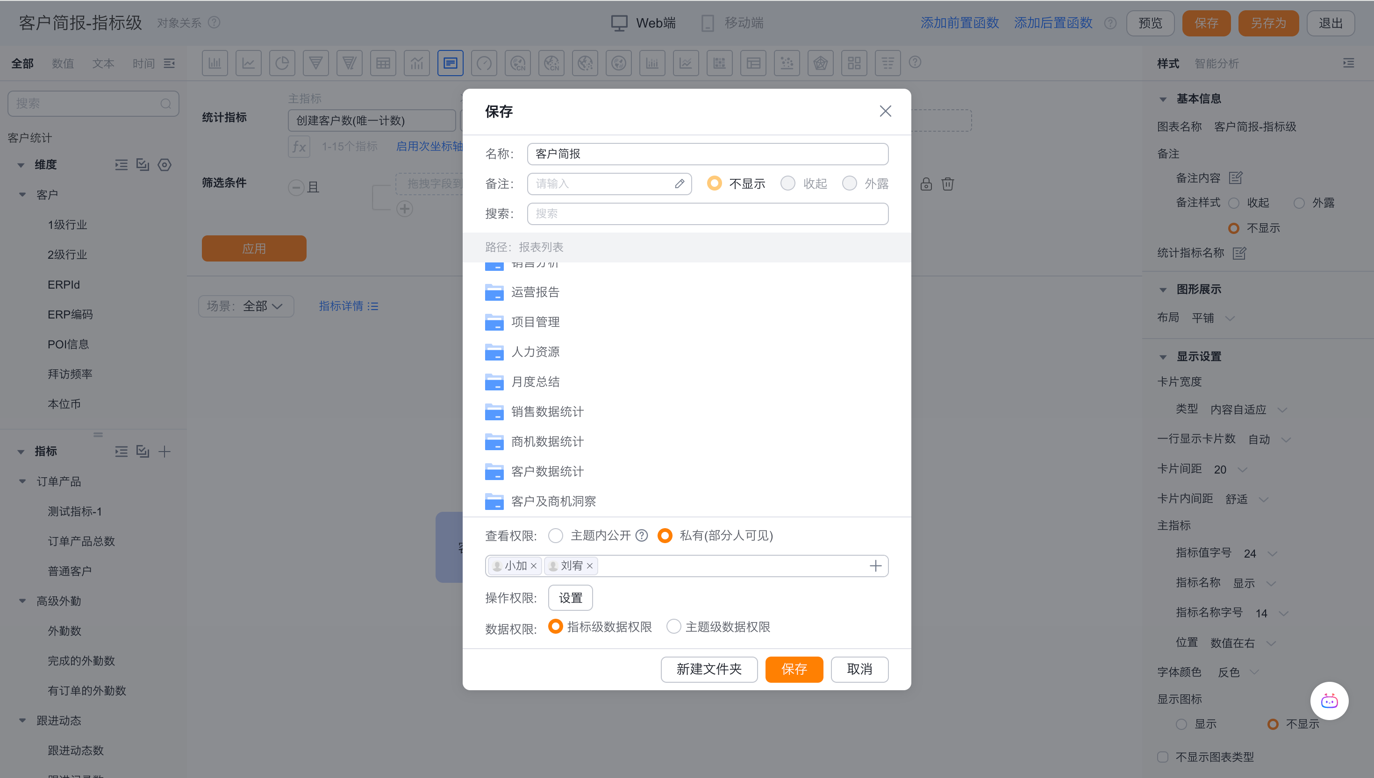Screen dimensions: 1374x778
Task: Close the save dialog with X
Action: point(885,111)
